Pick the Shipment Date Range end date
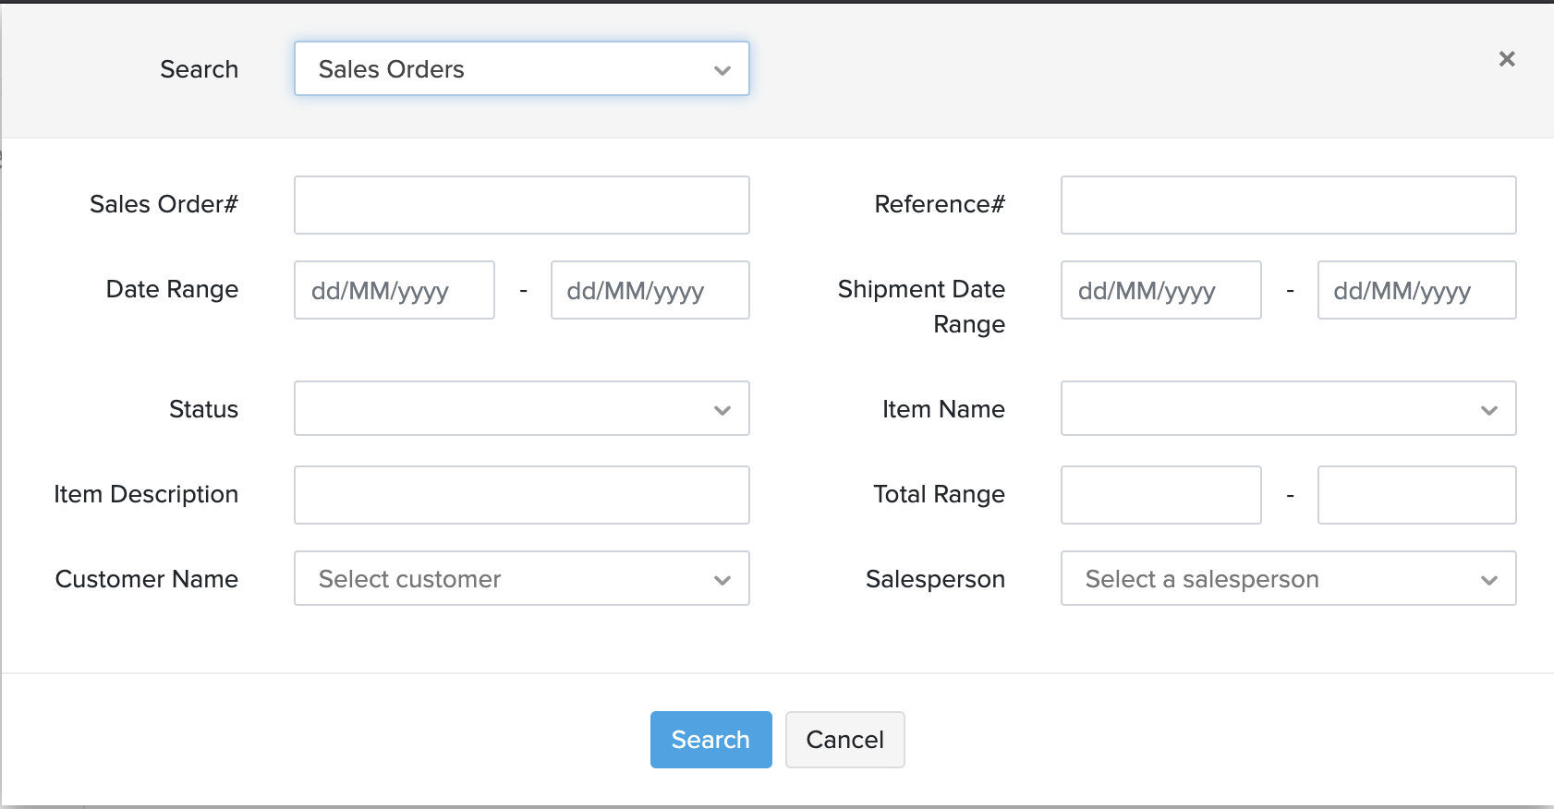The height and width of the screenshot is (809, 1554). click(1416, 291)
